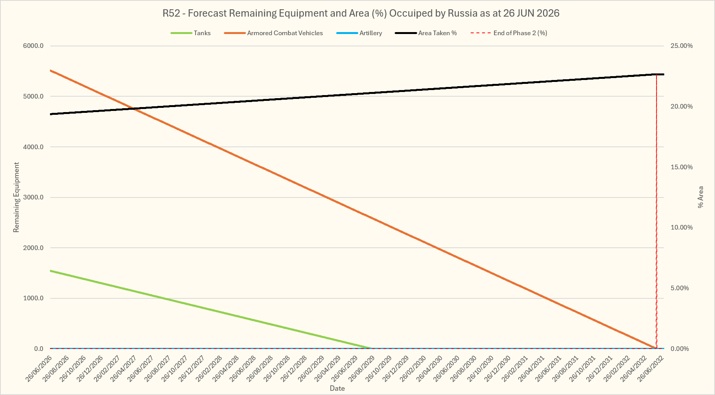Click the 3000.0 left axis label
The width and height of the screenshot is (715, 395).
pyautogui.click(x=33, y=197)
